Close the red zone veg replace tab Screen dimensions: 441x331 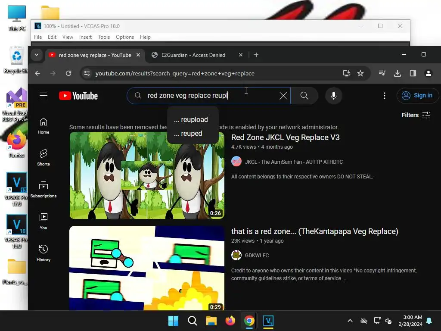point(138,55)
